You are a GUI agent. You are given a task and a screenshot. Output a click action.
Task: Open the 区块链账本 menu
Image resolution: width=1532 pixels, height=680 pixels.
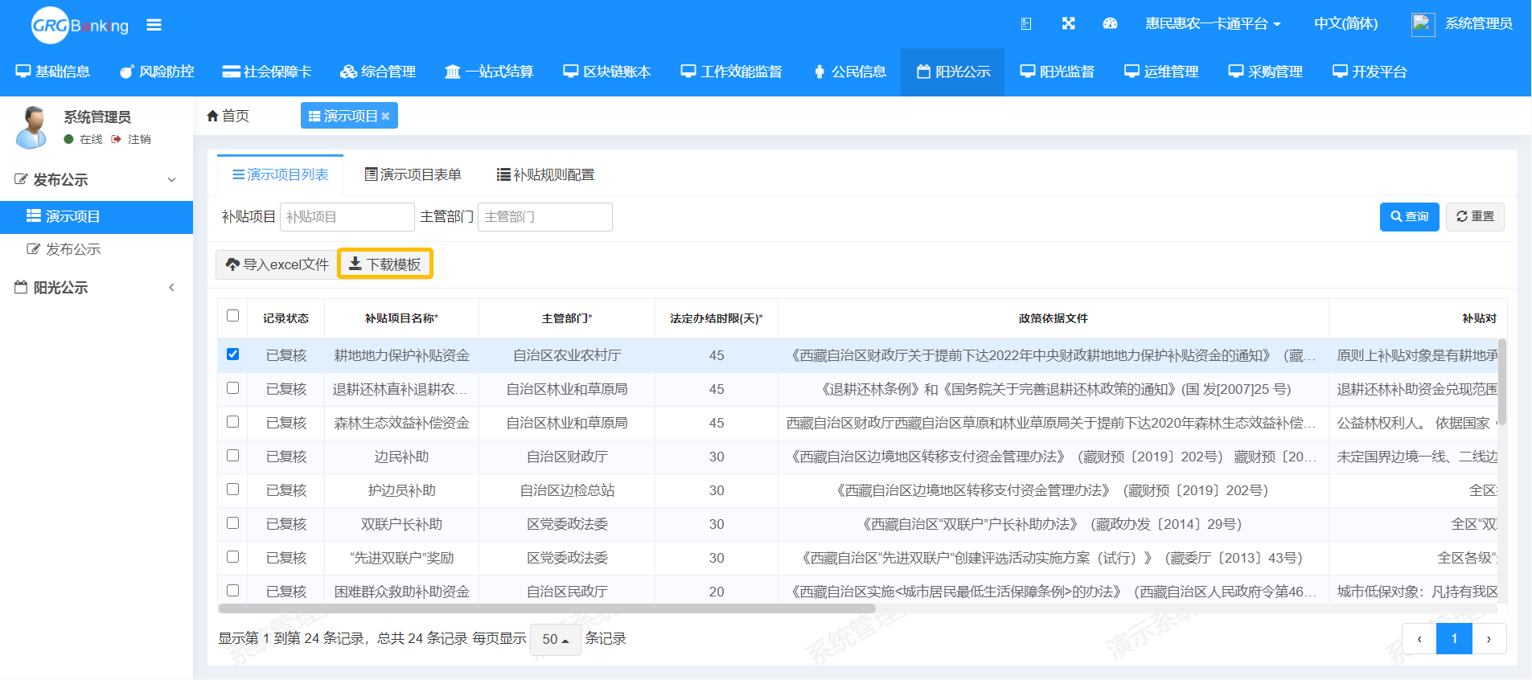[x=607, y=72]
